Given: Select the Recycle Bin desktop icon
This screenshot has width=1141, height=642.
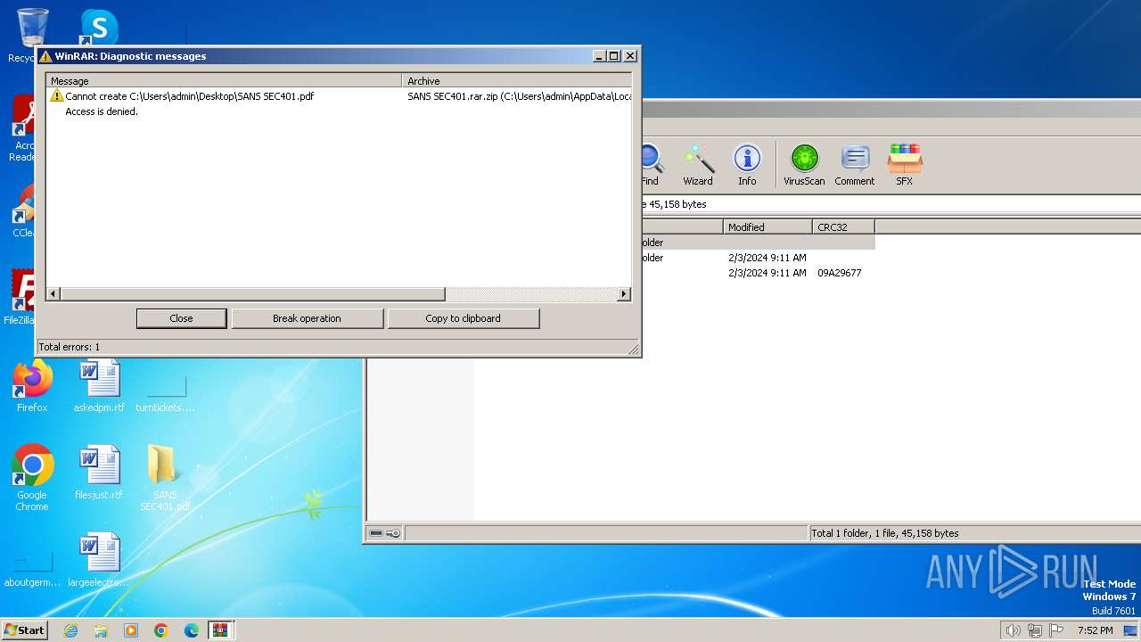Looking at the screenshot, I should tap(32, 36).
